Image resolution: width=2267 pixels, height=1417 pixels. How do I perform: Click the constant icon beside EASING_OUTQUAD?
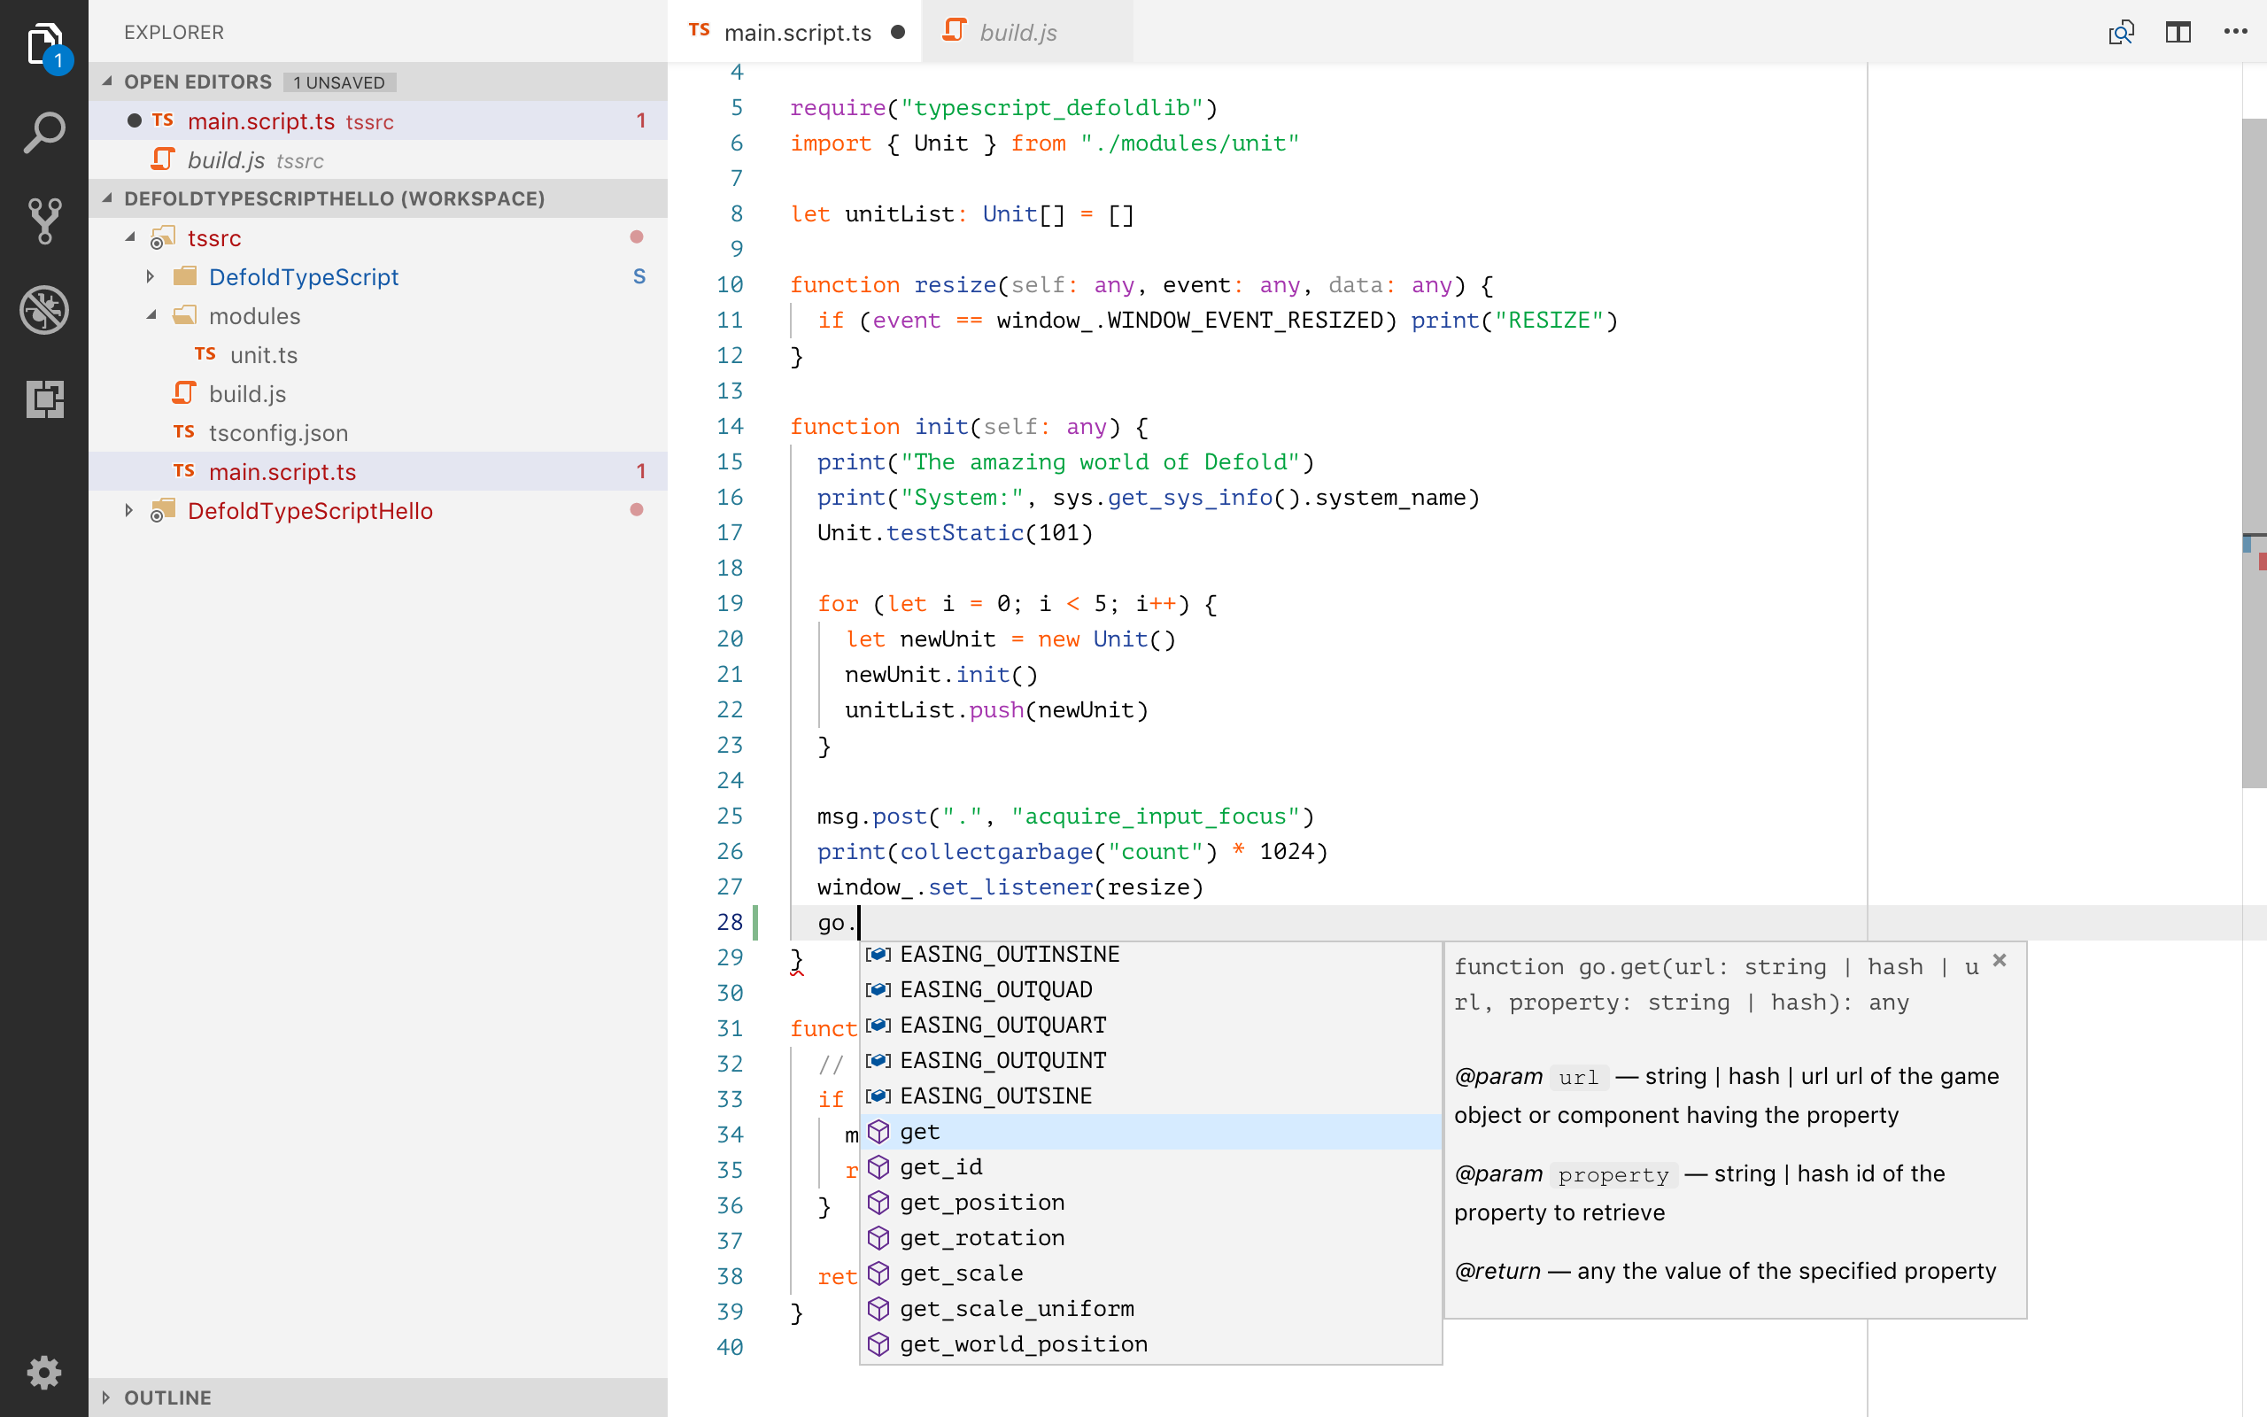(x=878, y=989)
